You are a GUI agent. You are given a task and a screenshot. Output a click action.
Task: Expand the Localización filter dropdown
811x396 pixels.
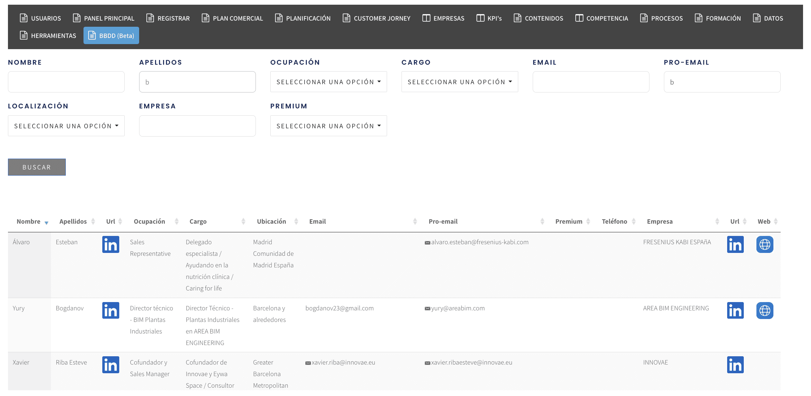coord(66,126)
